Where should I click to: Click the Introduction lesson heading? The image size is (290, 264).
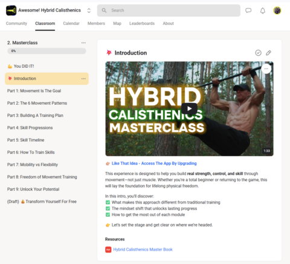pyautogui.click(x=130, y=53)
